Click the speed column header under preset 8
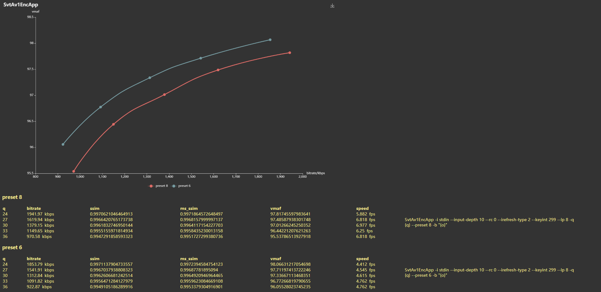601x292 pixels. pyautogui.click(x=362, y=208)
